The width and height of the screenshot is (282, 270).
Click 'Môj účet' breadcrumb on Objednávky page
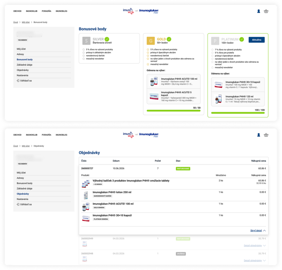26,146
